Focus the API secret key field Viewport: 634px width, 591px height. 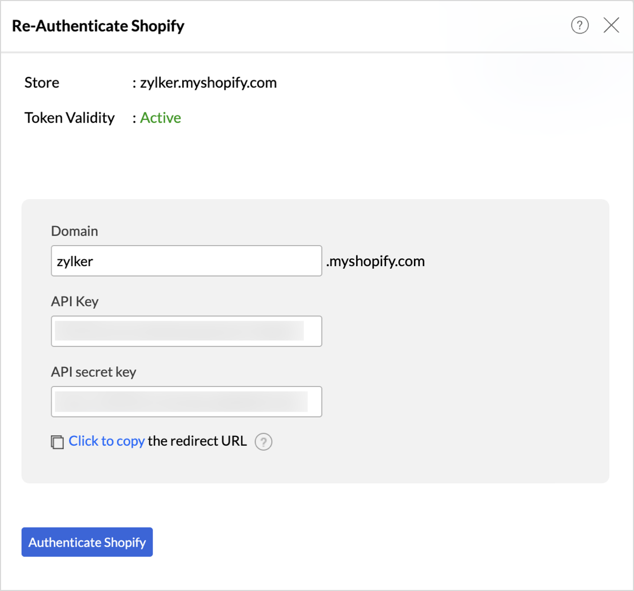[x=186, y=402]
